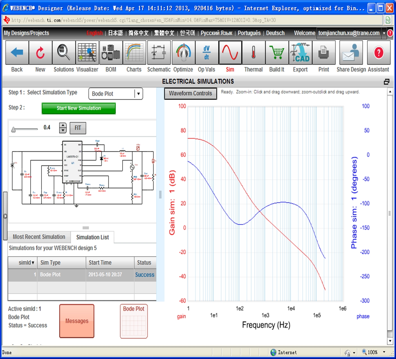Screen dimensions: 396x359
Task: Click the red gain legend label
Action: (181, 317)
